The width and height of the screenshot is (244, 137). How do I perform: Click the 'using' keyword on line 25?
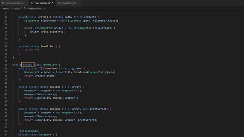click(x=28, y=28)
